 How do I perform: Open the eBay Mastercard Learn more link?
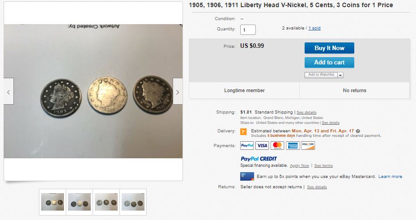(390, 177)
